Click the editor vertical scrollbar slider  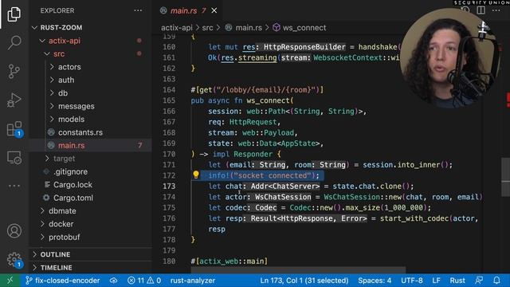506,177
